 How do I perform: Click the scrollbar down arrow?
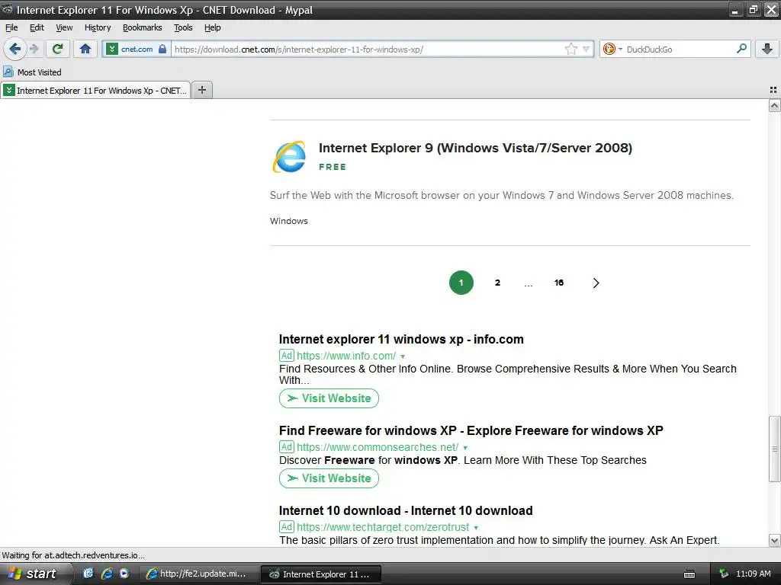click(x=774, y=540)
